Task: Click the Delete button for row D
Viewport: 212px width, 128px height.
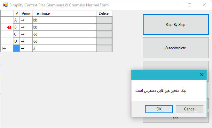Action: [104, 41]
